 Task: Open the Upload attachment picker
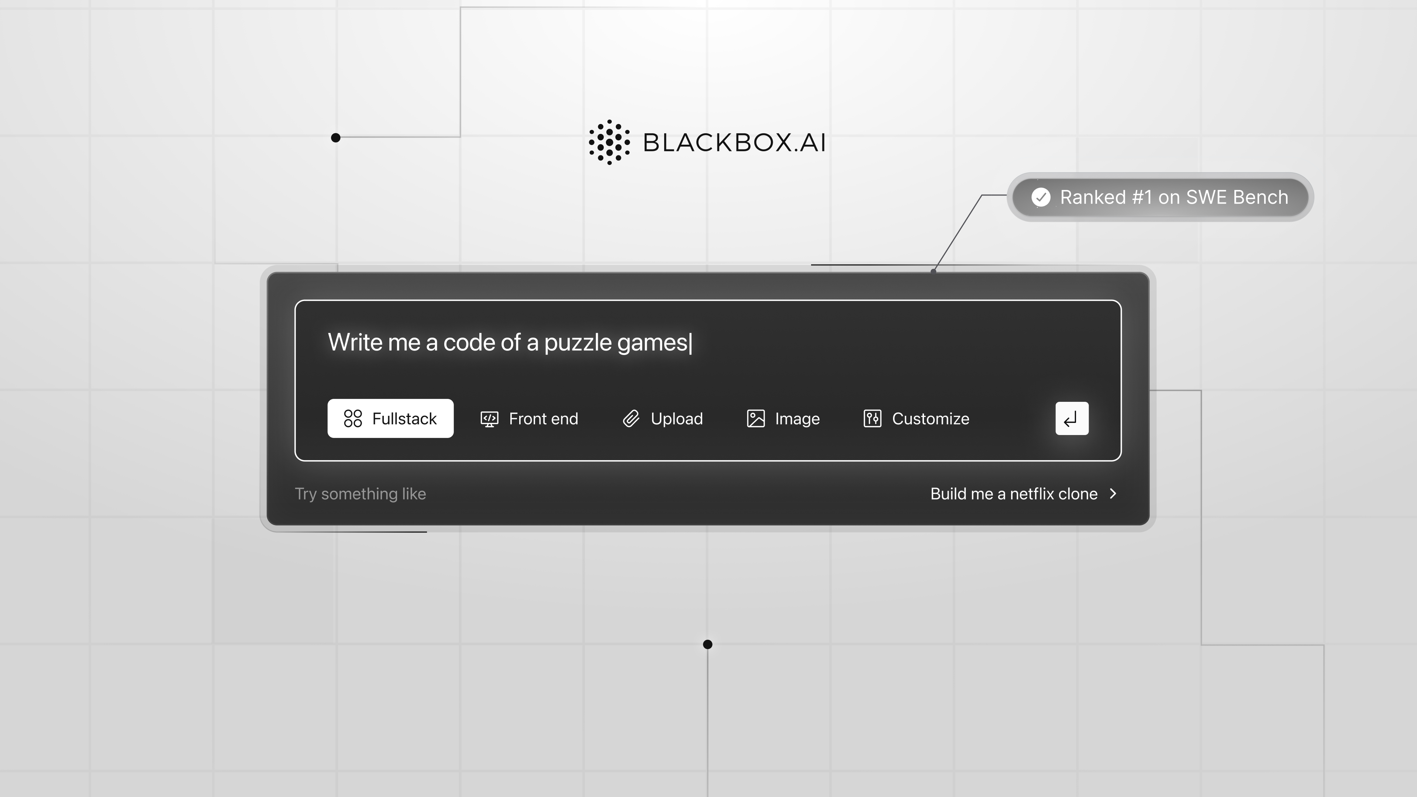pyautogui.click(x=662, y=418)
